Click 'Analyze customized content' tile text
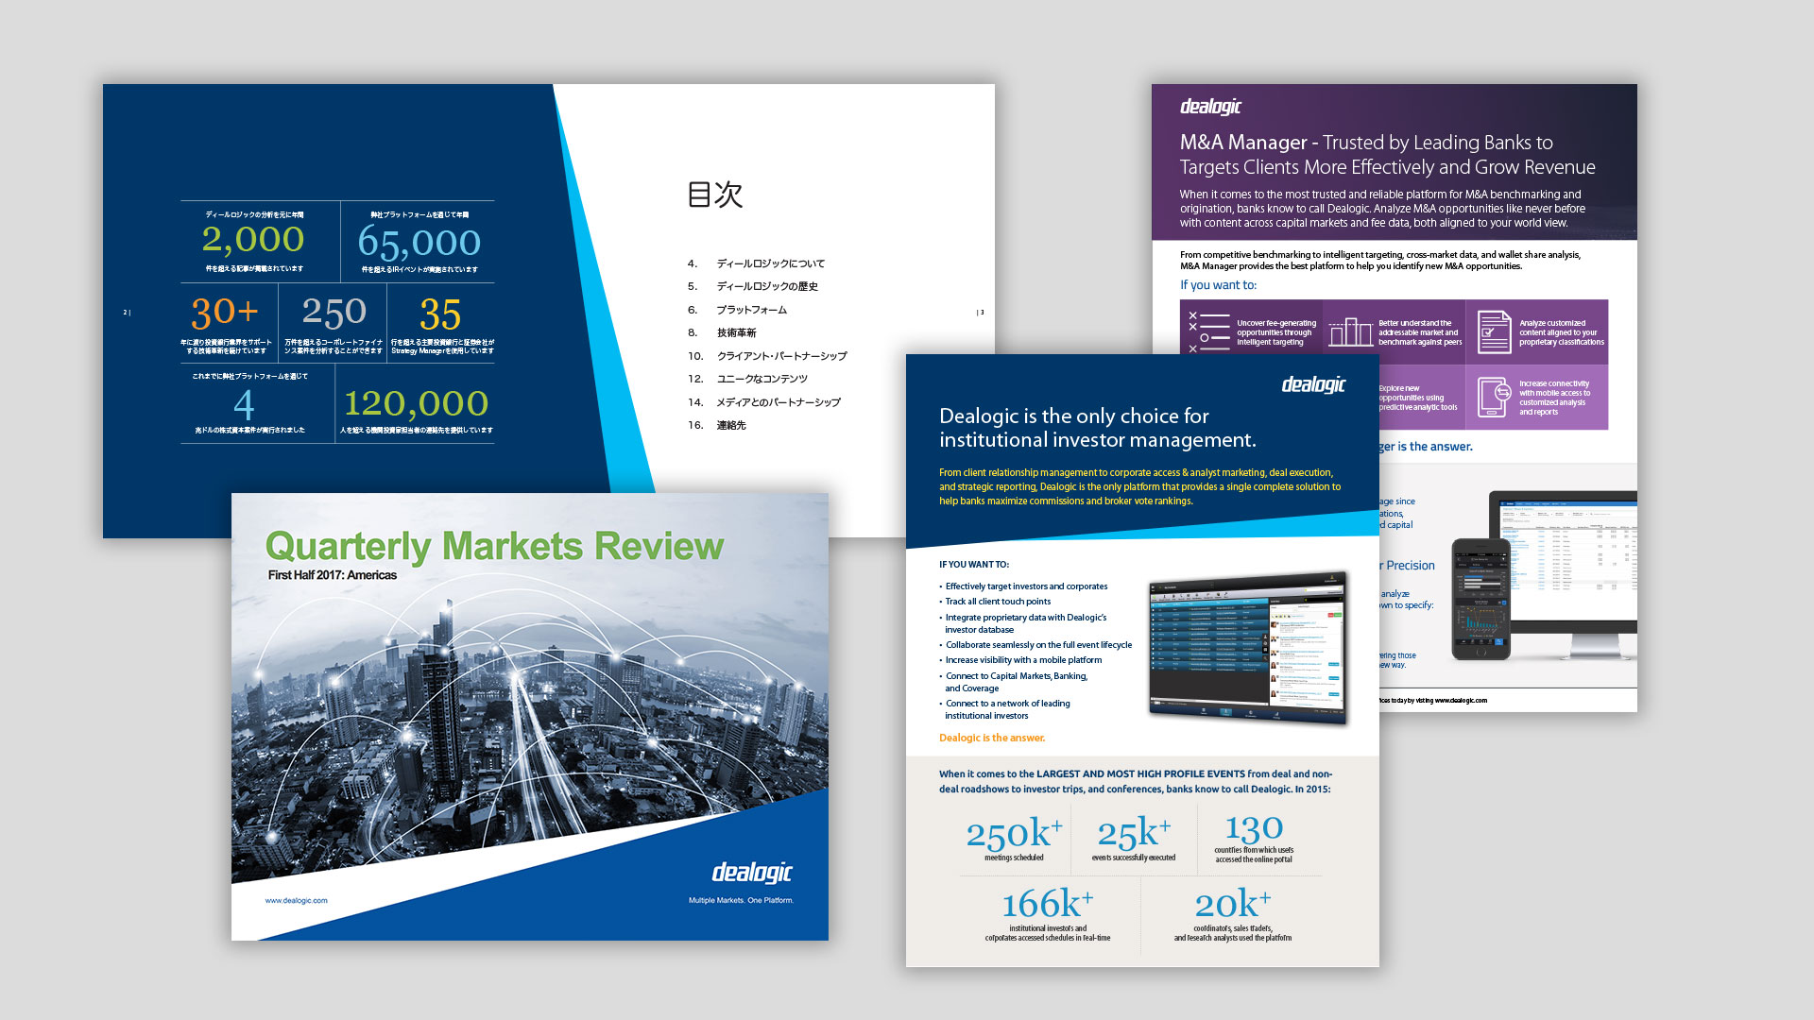 1562,332
